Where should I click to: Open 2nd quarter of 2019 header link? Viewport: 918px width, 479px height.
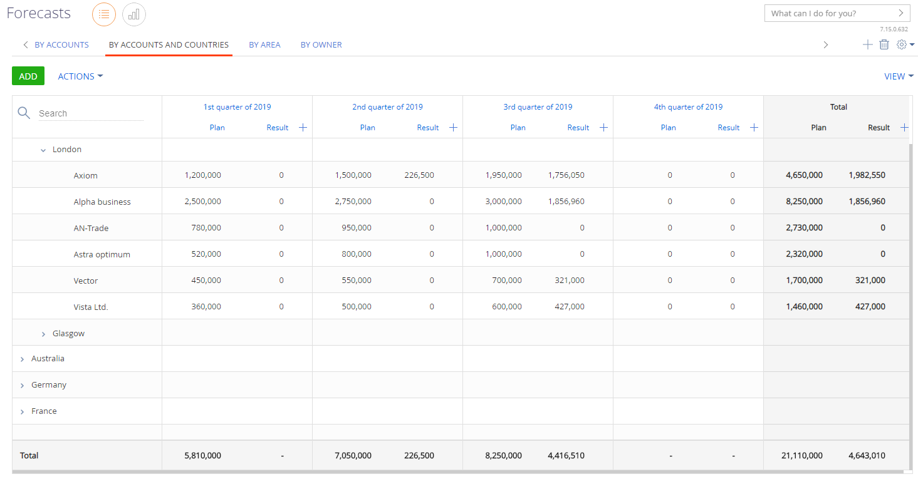coord(387,107)
